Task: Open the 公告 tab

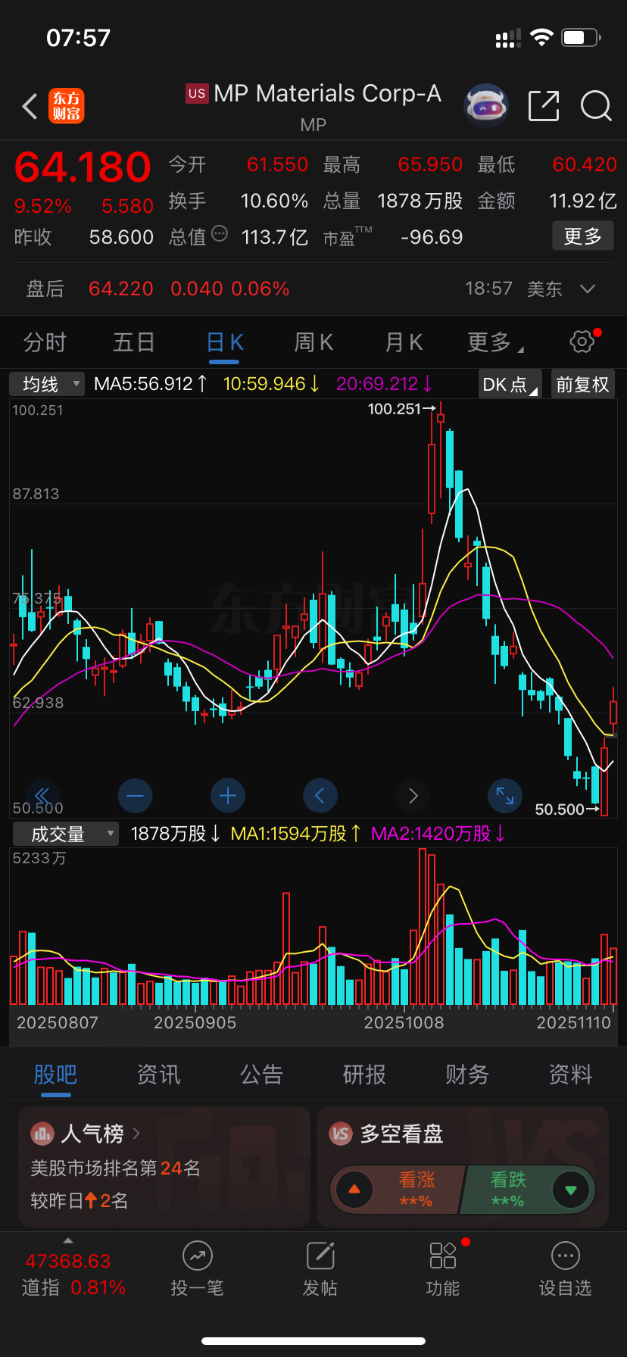Action: (261, 1074)
